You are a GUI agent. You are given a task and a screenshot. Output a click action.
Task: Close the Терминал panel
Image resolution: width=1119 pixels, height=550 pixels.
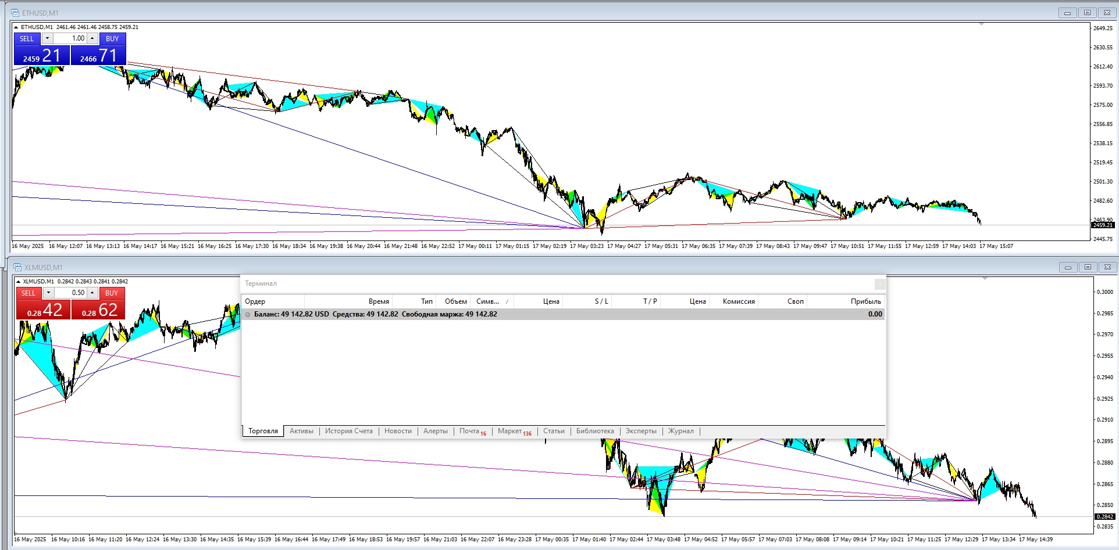point(880,284)
